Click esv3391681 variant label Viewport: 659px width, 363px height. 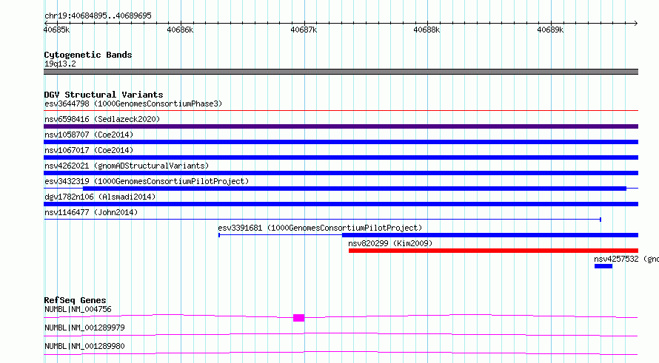[320, 228]
